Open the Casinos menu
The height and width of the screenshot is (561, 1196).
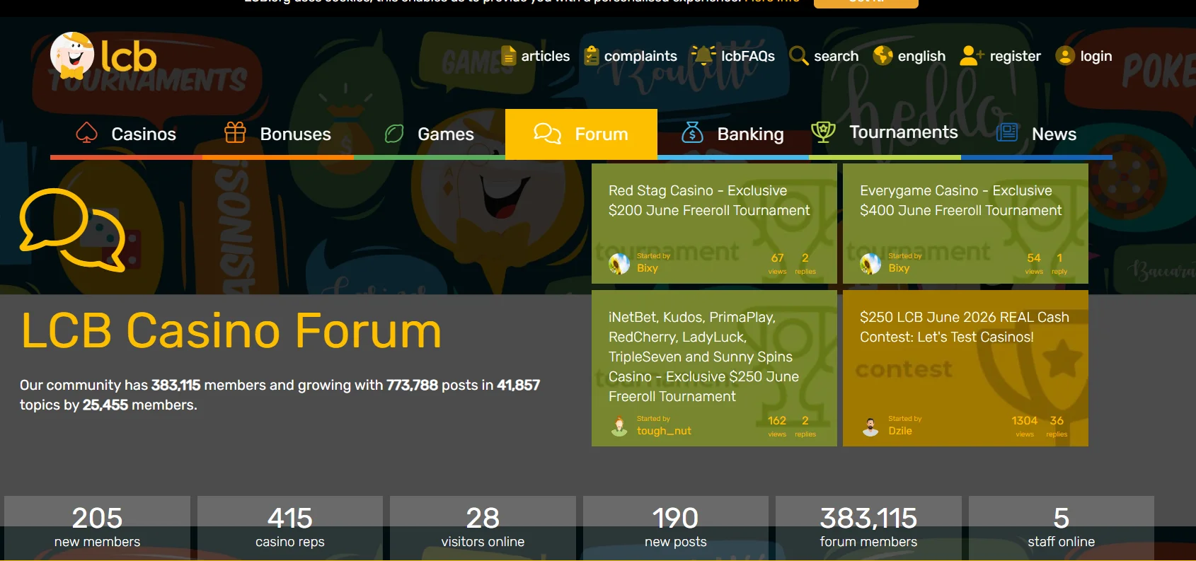[x=126, y=134]
